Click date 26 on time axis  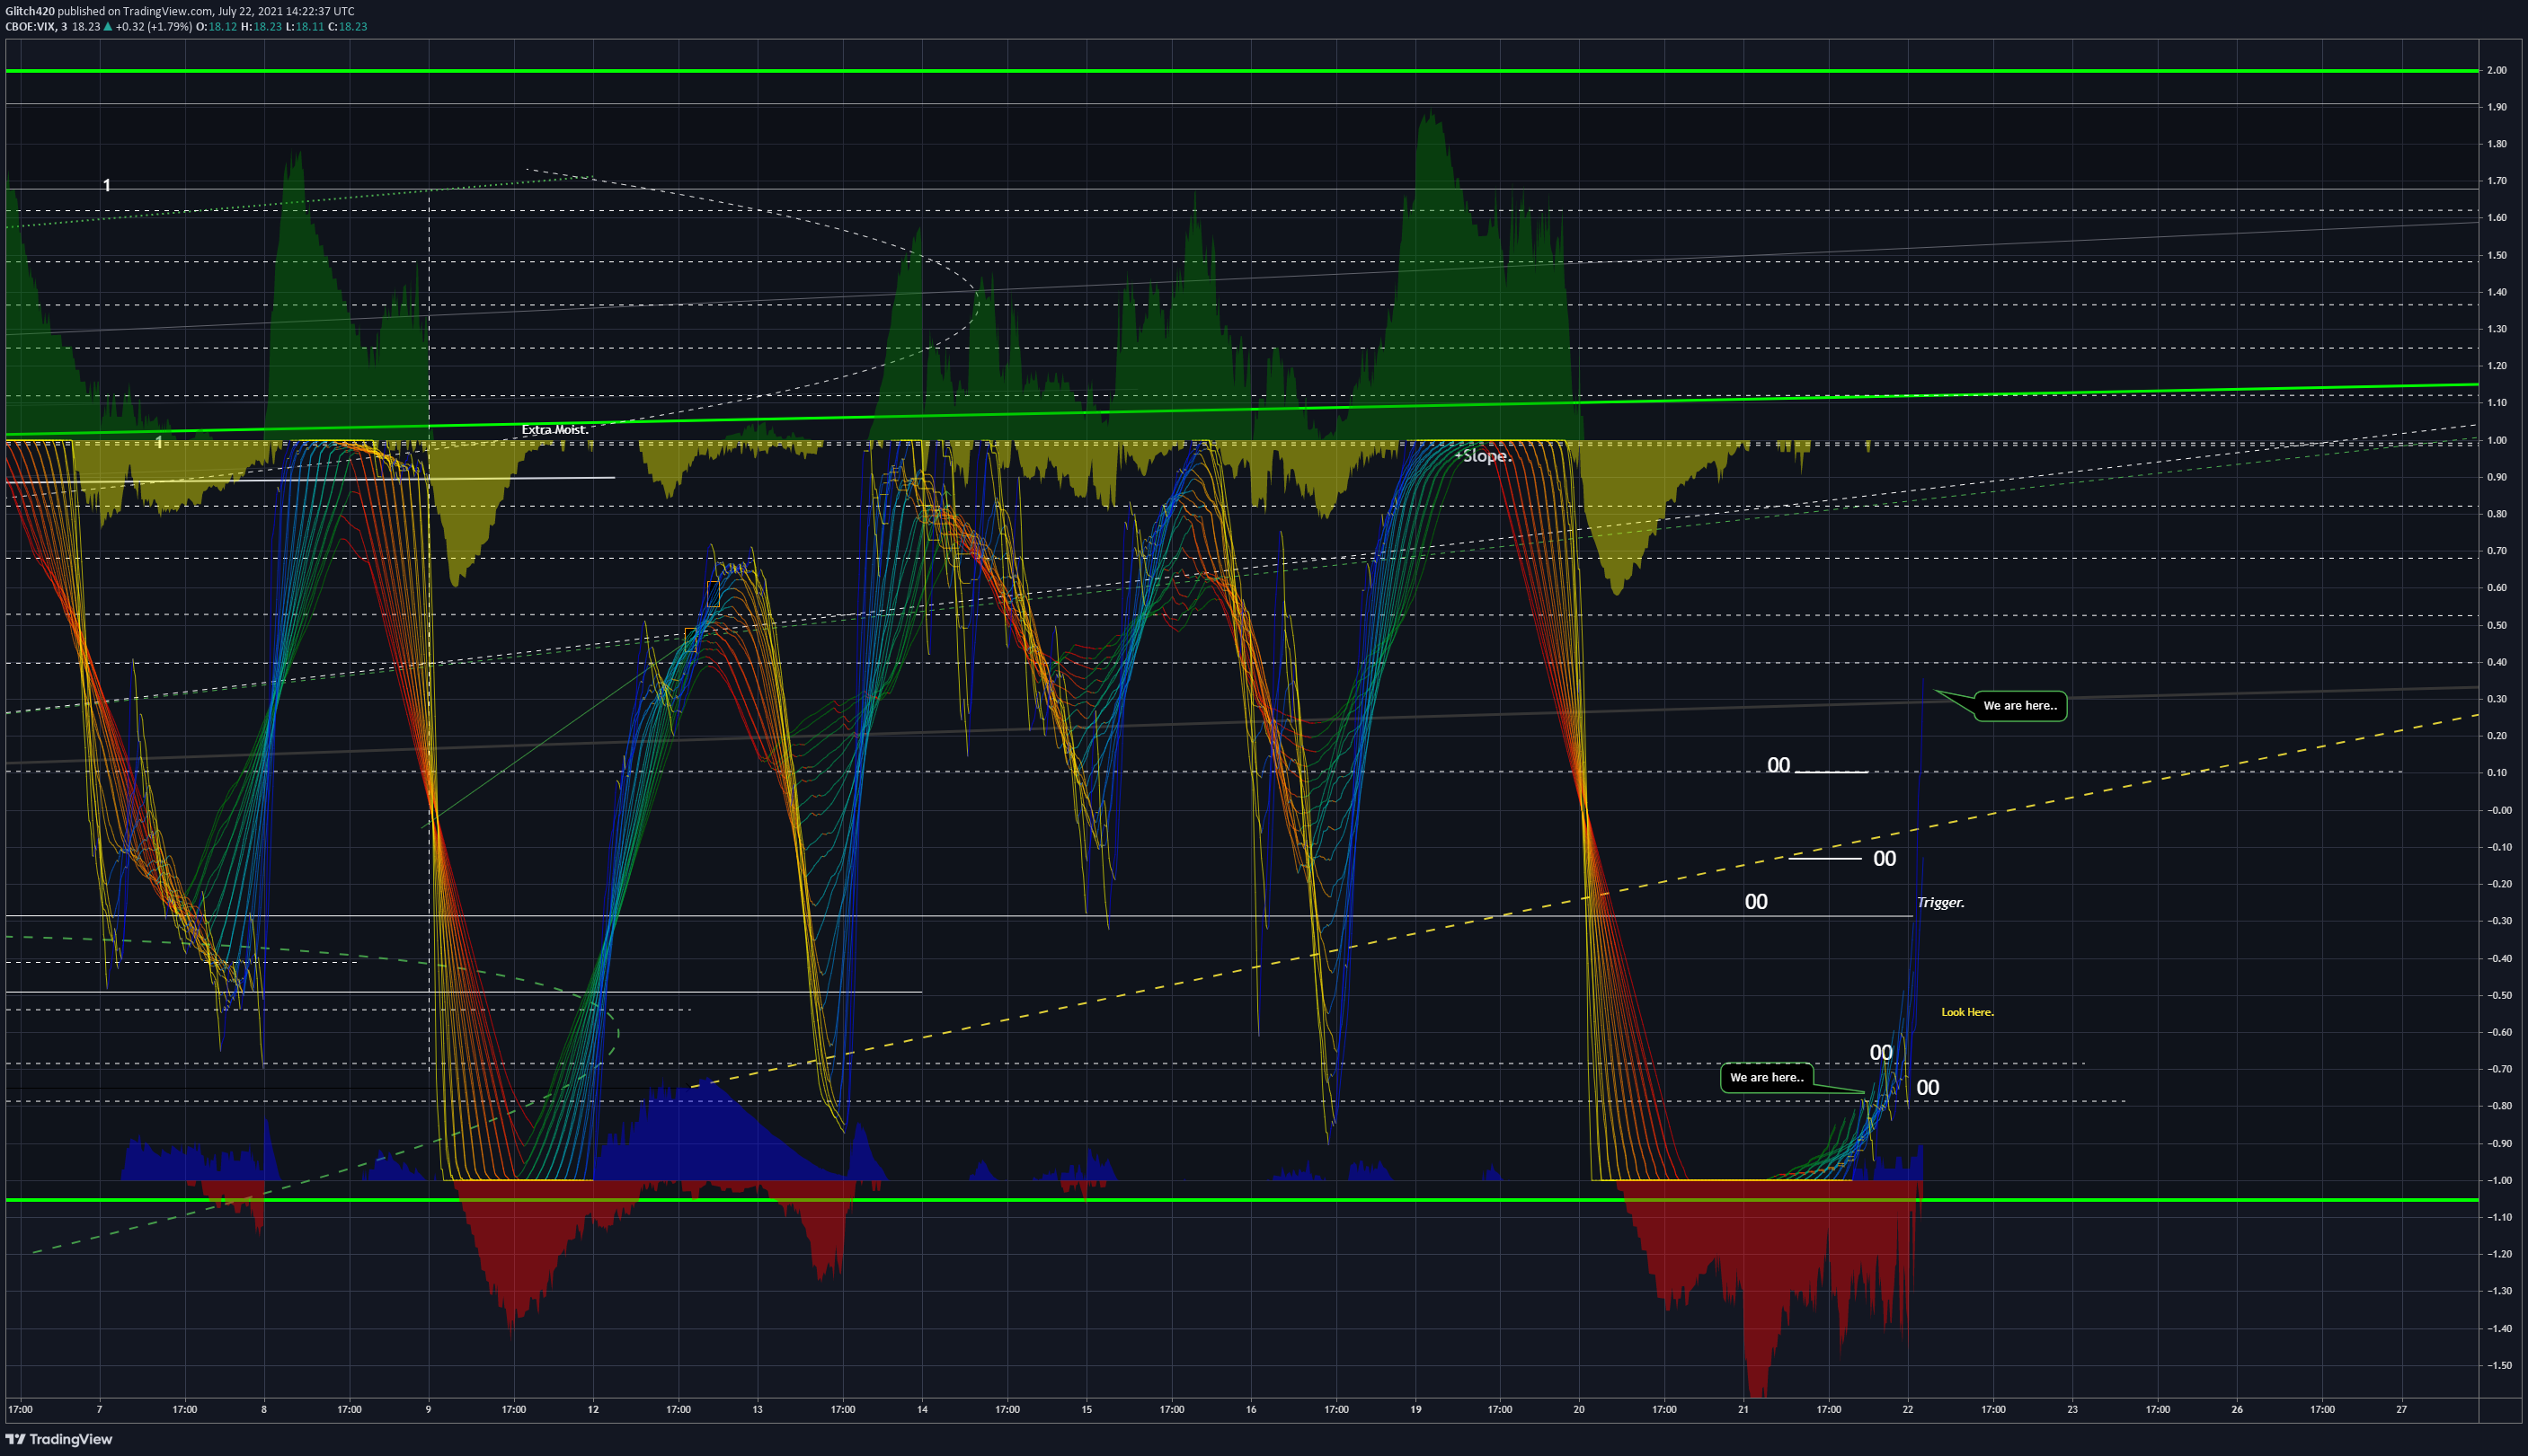click(2237, 1409)
